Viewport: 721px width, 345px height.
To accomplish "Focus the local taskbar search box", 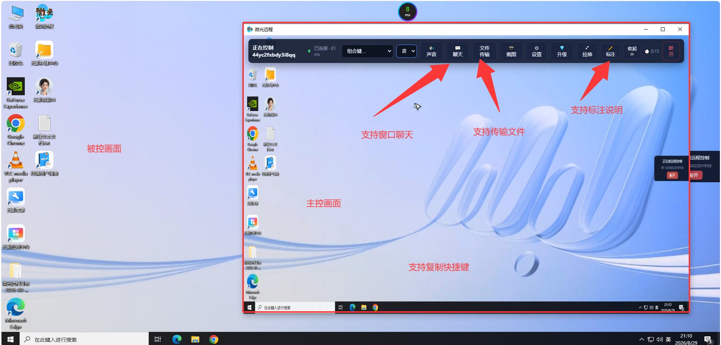I will click(x=84, y=339).
